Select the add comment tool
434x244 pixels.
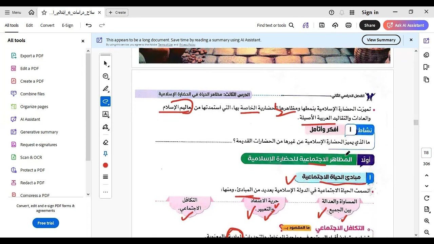(105, 76)
